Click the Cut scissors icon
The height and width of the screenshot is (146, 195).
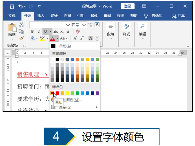pos(21,25)
